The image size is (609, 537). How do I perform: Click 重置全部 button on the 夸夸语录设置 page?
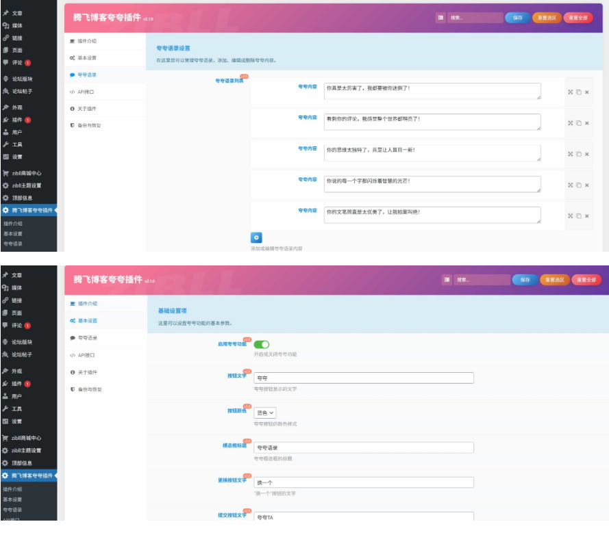coord(577,18)
